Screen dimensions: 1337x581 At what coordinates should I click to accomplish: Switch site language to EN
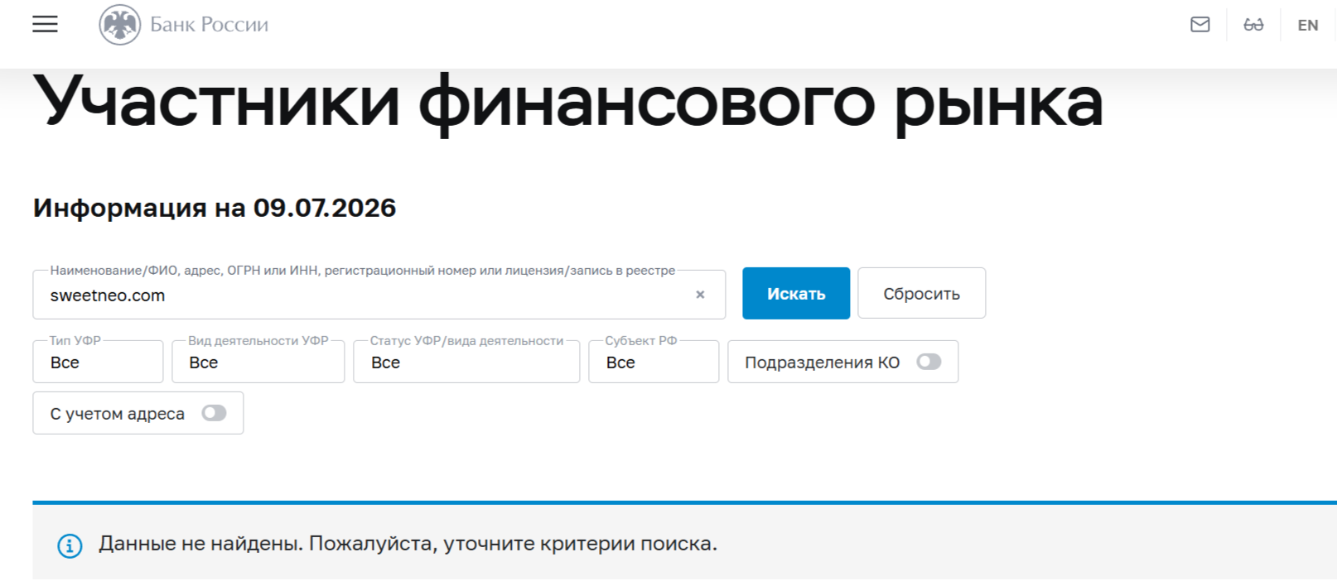[1308, 26]
